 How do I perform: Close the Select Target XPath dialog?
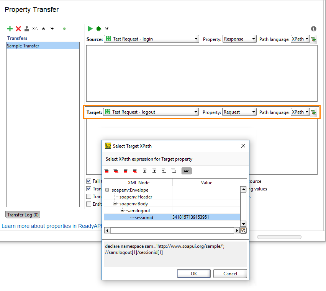pos(243,146)
